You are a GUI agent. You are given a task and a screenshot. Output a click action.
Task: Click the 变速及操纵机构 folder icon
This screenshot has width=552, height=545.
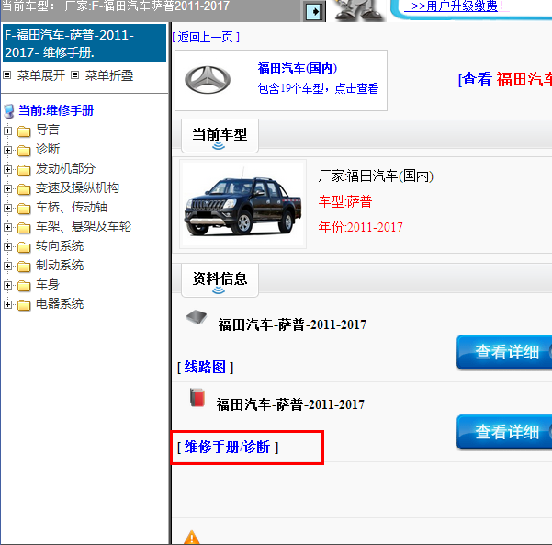tap(24, 189)
